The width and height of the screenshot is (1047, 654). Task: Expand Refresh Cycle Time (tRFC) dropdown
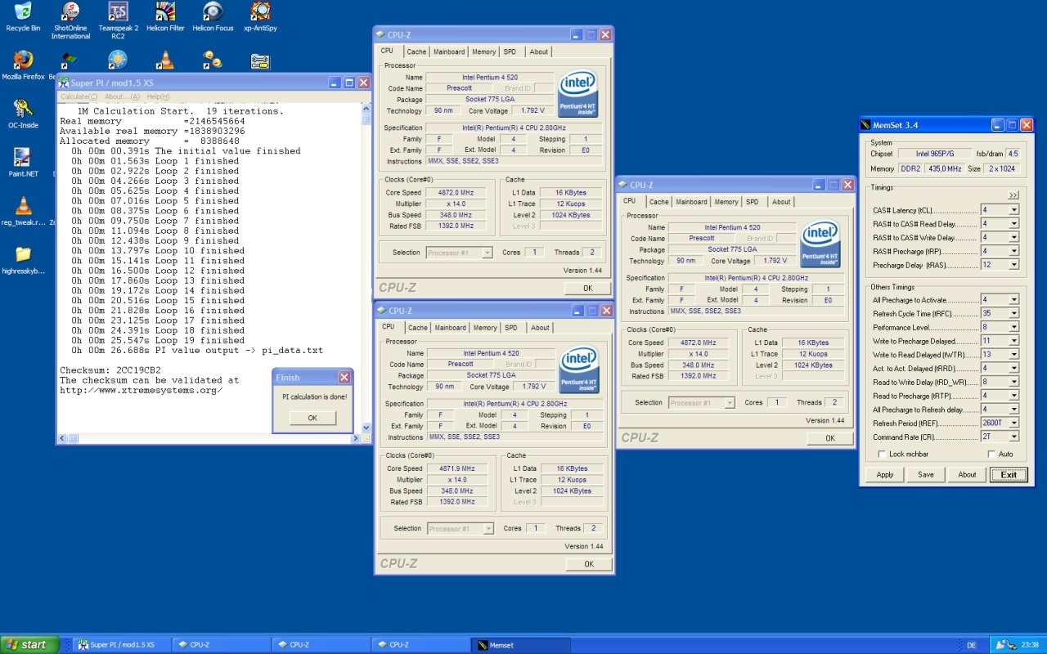click(1014, 313)
